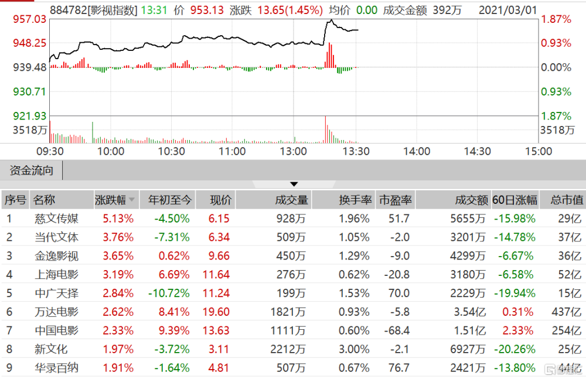Image resolution: width=586 pixels, height=379 pixels.
Task: Click the turnover amount 392万 in the header
Action: point(447,10)
